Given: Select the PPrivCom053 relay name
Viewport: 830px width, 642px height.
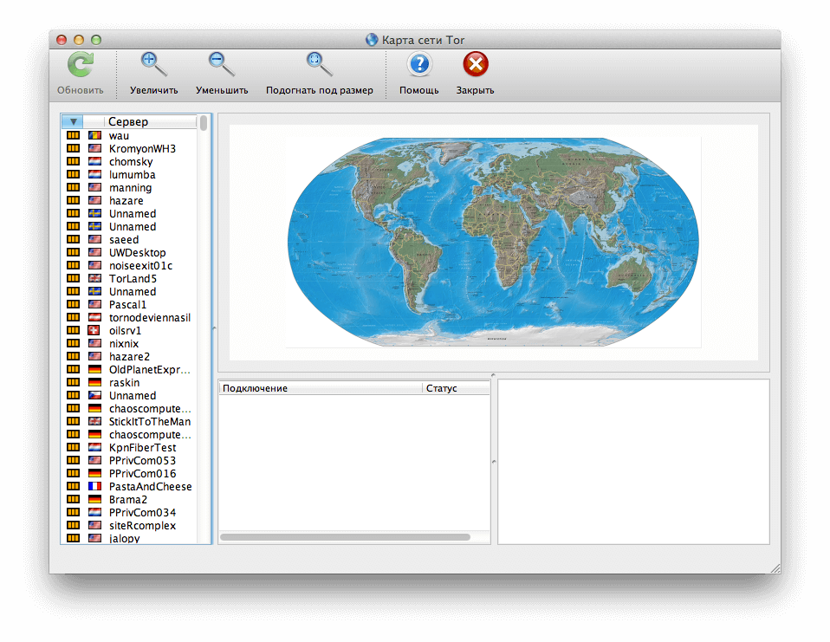Looking at the screenshot, I should click(142, 460).
